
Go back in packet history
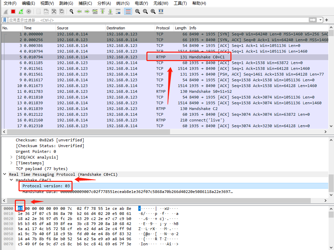pos(79,11)
